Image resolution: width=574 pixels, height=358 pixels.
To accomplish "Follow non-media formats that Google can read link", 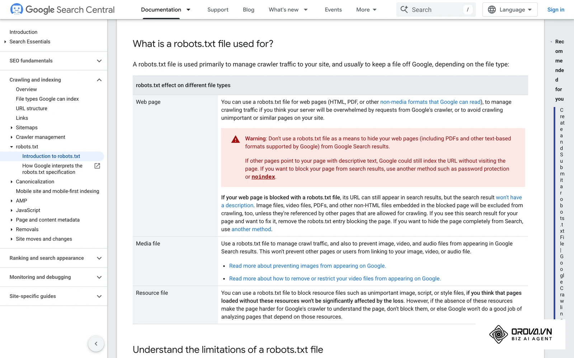I will (430, 102).
